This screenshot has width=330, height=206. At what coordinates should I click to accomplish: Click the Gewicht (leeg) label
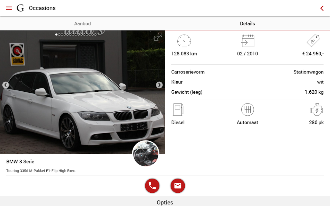187,92
